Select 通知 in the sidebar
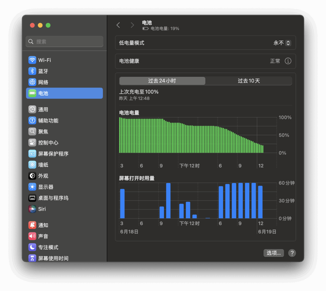326x291 pixels. (43, 225)
